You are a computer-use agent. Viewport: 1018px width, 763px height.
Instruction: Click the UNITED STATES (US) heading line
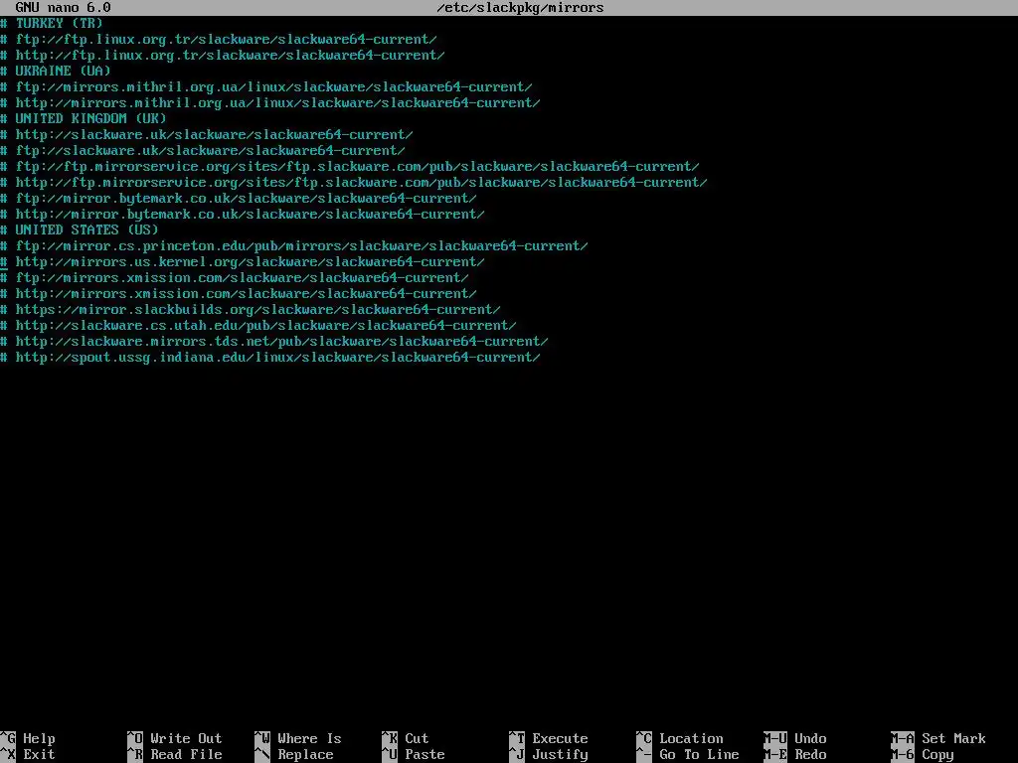[80, 229]
